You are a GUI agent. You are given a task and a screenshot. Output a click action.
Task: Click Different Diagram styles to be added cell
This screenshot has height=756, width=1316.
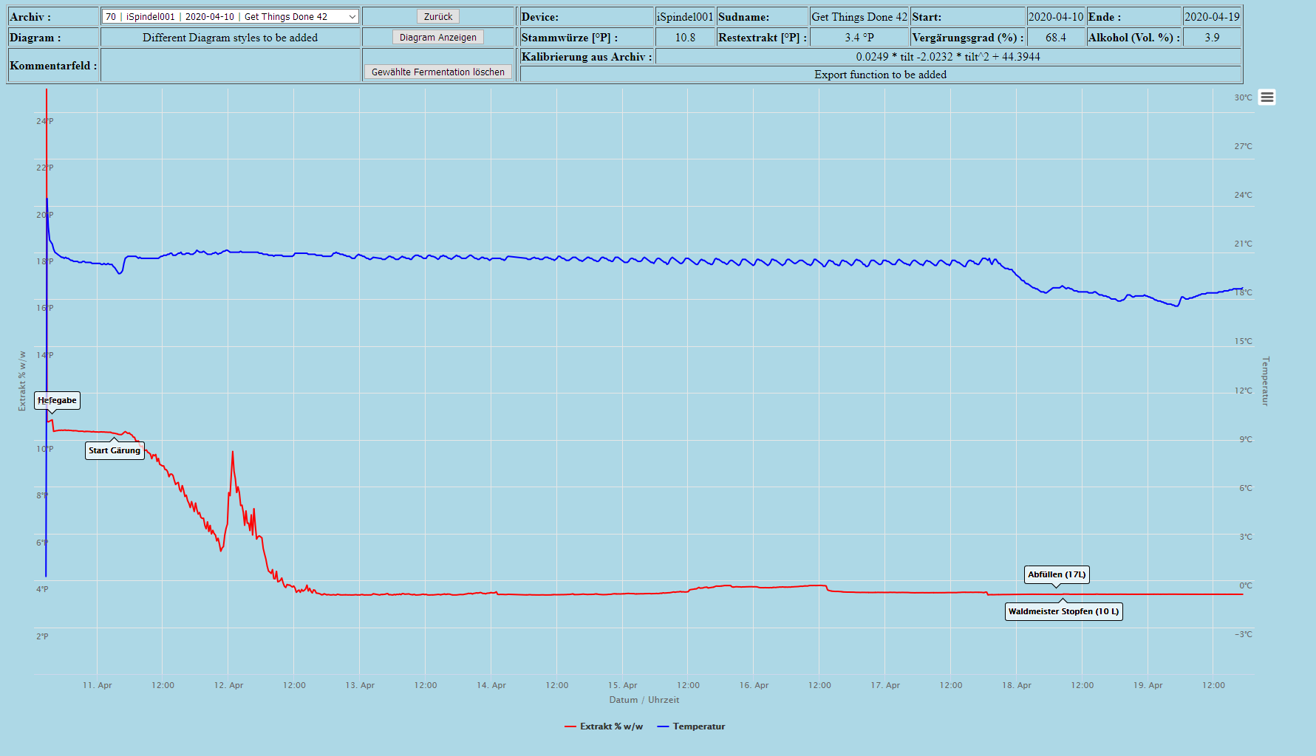click(230, 38)
